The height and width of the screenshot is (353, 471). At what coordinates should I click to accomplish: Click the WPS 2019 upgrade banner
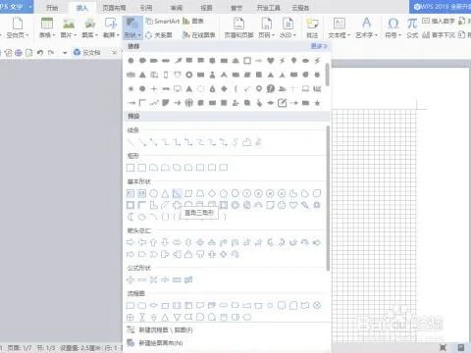coord(441,7)
